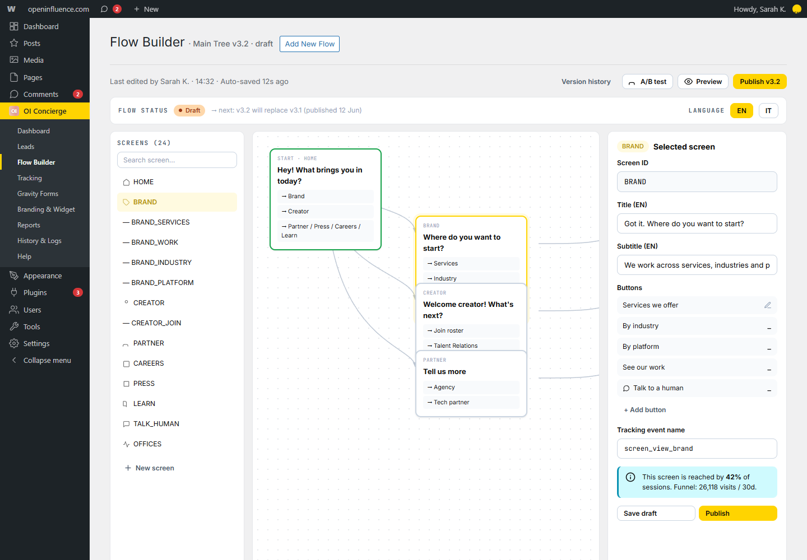The height and width of the screenshot is (560, 807).
Task: Focus the Search screen field
Action: click(x=177, y=160)
